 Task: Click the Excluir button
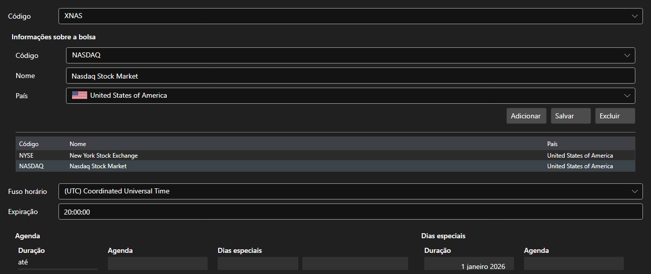coord(615,116)
